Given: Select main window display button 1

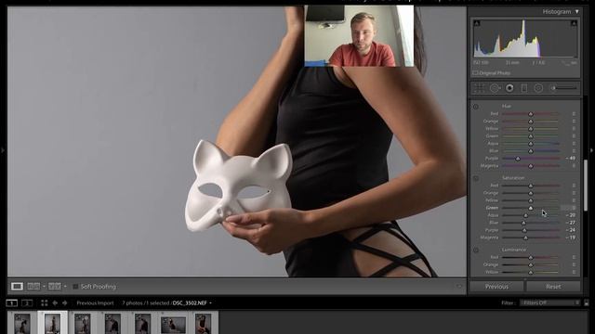Looking at the screenshot, I should (x=12, y=303).
